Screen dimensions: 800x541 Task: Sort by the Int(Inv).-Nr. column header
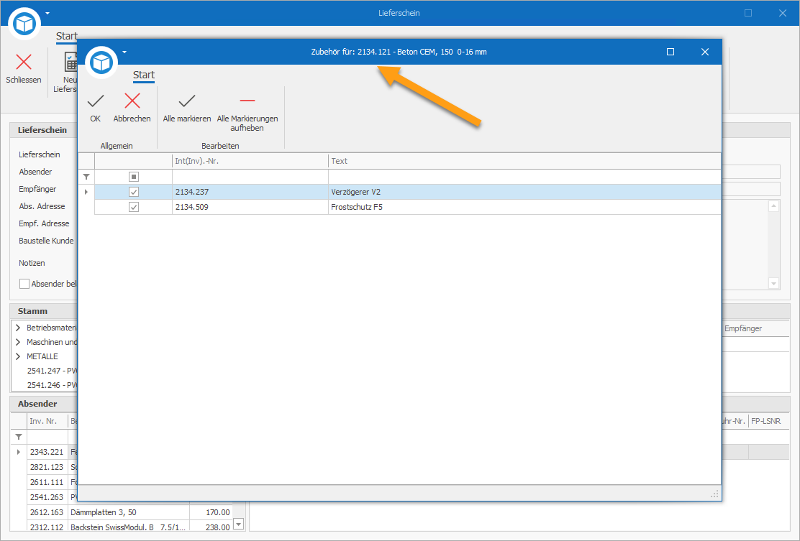click(250, 161)
